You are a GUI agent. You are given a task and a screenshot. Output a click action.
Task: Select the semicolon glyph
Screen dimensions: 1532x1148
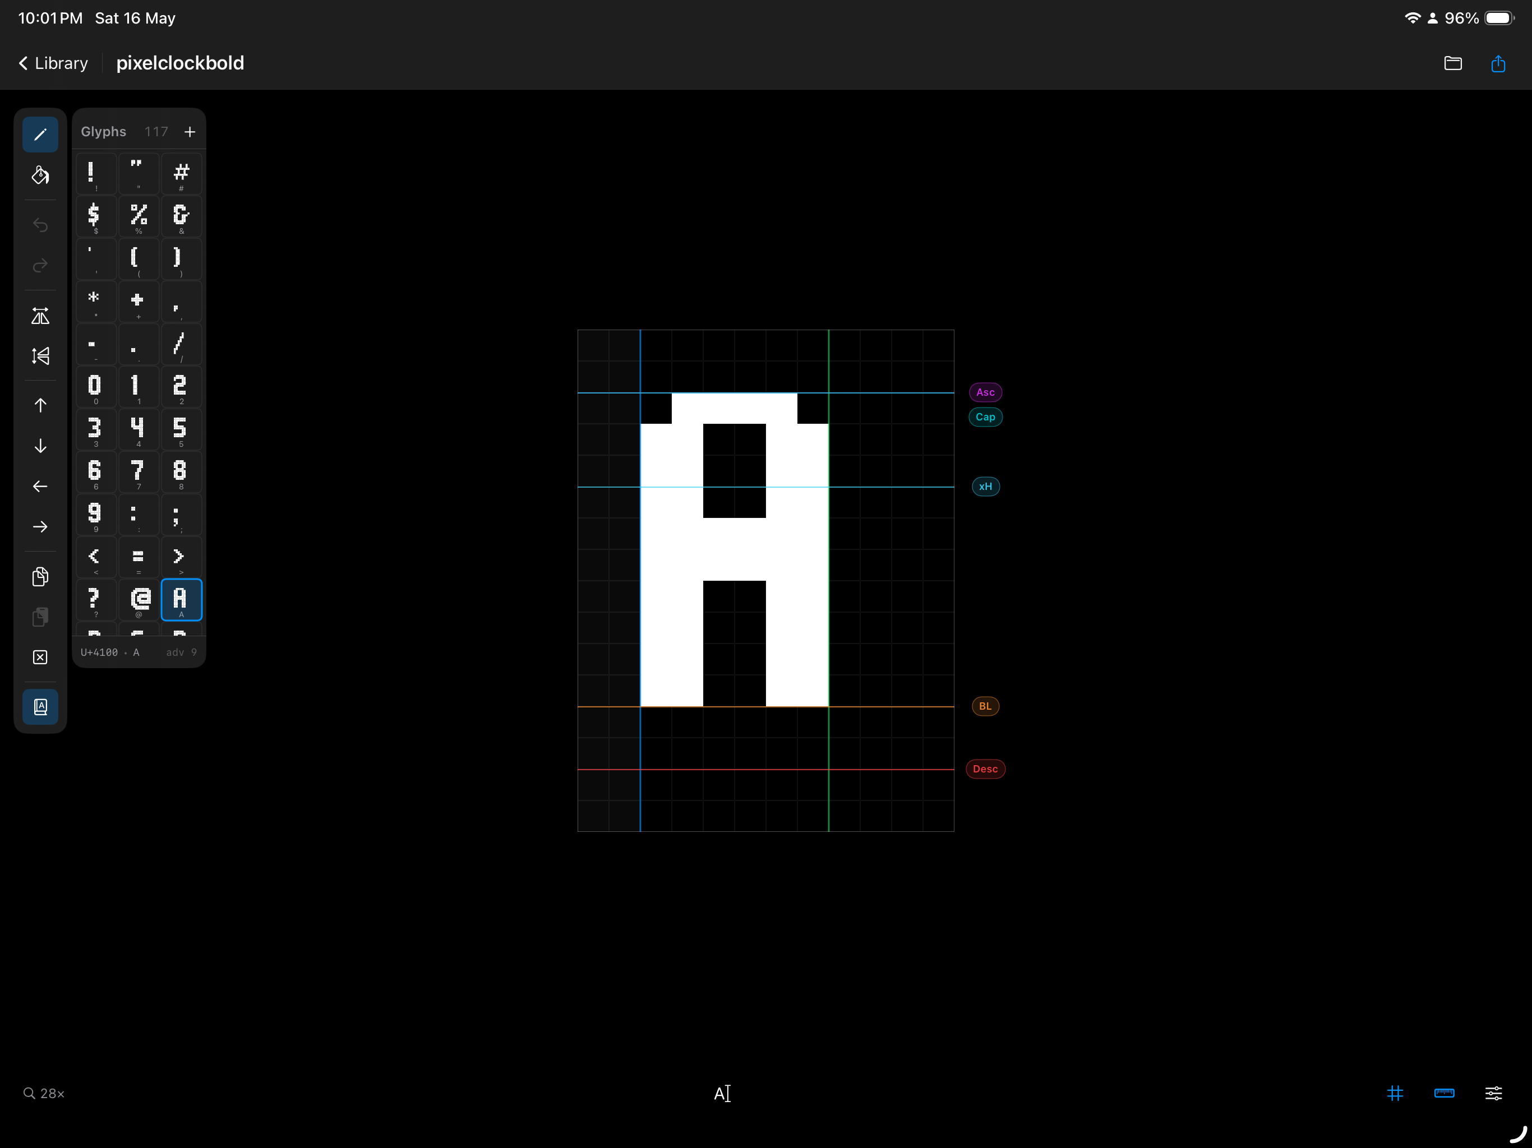[x=182, y=515]
